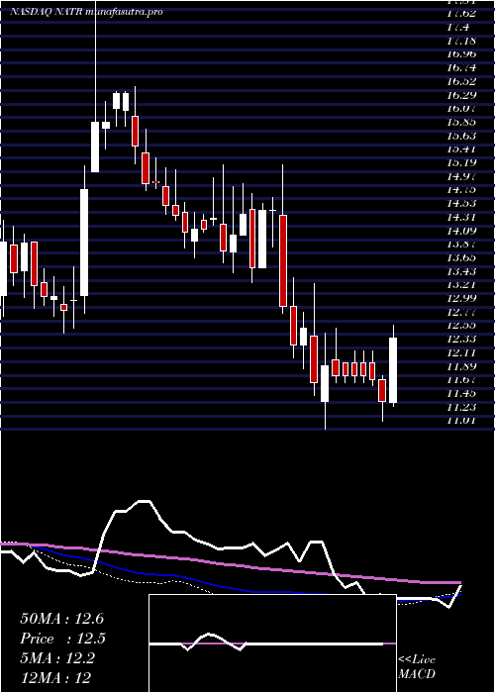Click the 11.67 axis label
495x693 pixels.
(461, 379)
